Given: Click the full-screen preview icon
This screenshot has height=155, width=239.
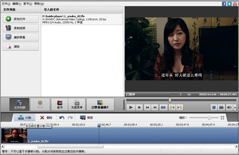Looking at the screenshot, I should 214,108.
